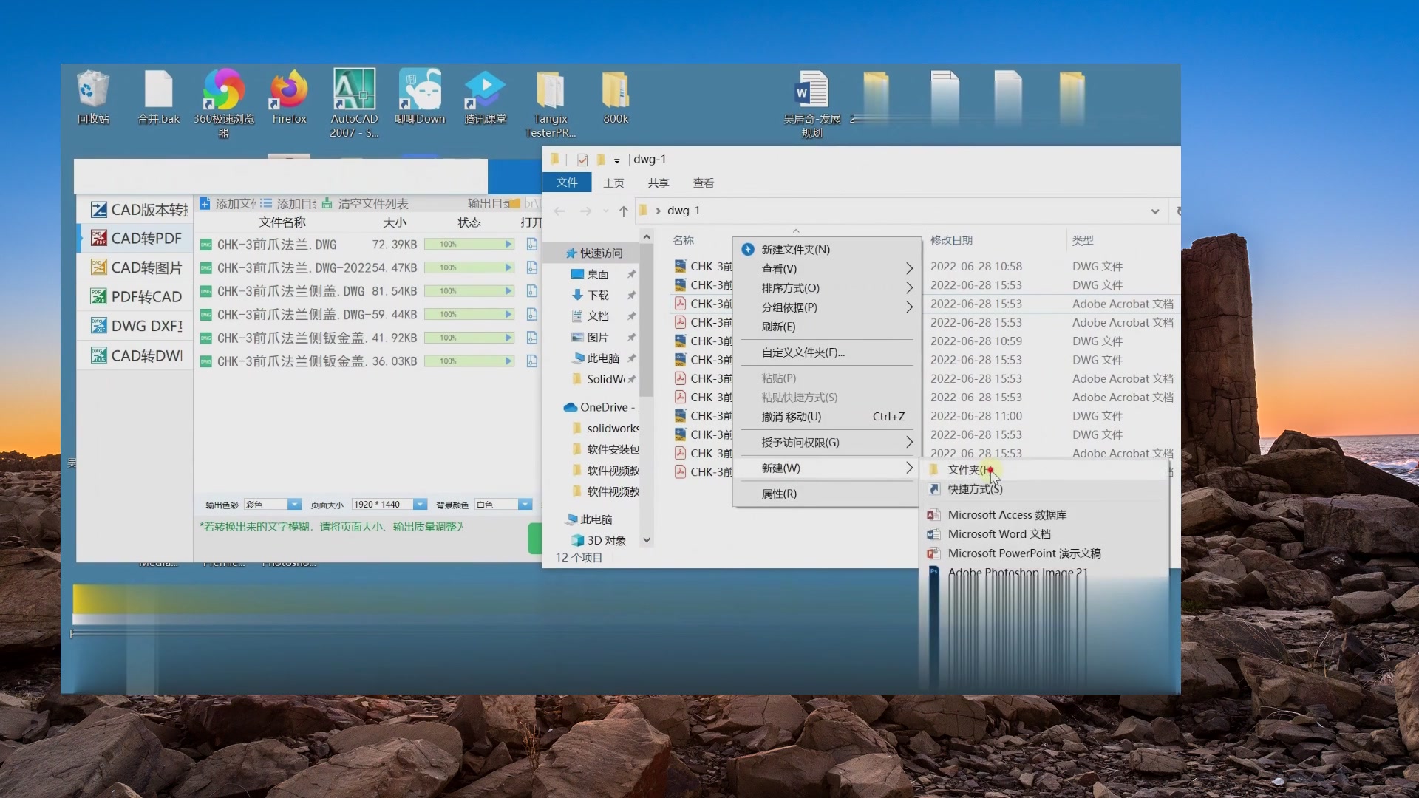Click the first file's 100% progress bar
The image size is (1419, 798).
pos(469,245)
